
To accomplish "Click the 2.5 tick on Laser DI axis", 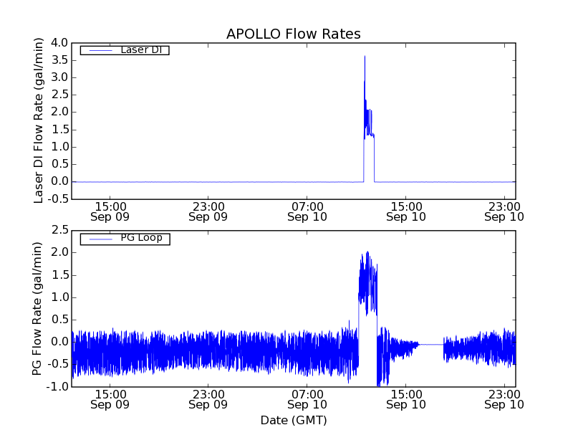I will (x=59, y=95).
